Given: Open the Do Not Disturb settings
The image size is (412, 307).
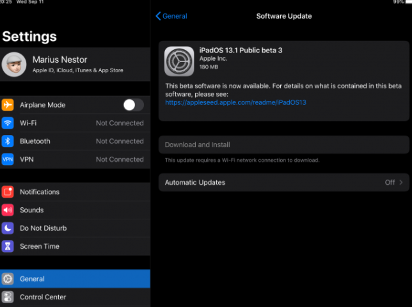Looking at the screenshot, I should click(x=75, y=228).
